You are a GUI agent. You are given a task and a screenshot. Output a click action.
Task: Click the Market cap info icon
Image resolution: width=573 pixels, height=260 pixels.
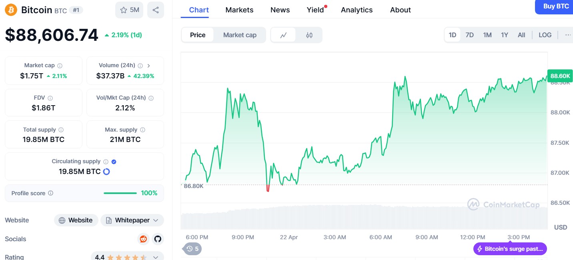click(60, 66)
